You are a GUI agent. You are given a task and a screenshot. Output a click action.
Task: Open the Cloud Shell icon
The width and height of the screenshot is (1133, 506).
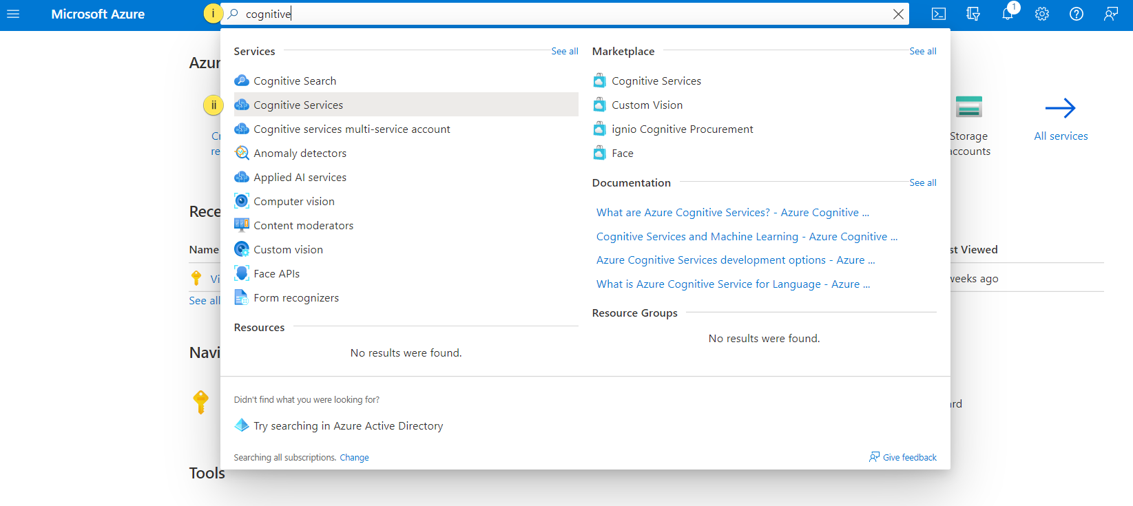click(x=938, y=14)
